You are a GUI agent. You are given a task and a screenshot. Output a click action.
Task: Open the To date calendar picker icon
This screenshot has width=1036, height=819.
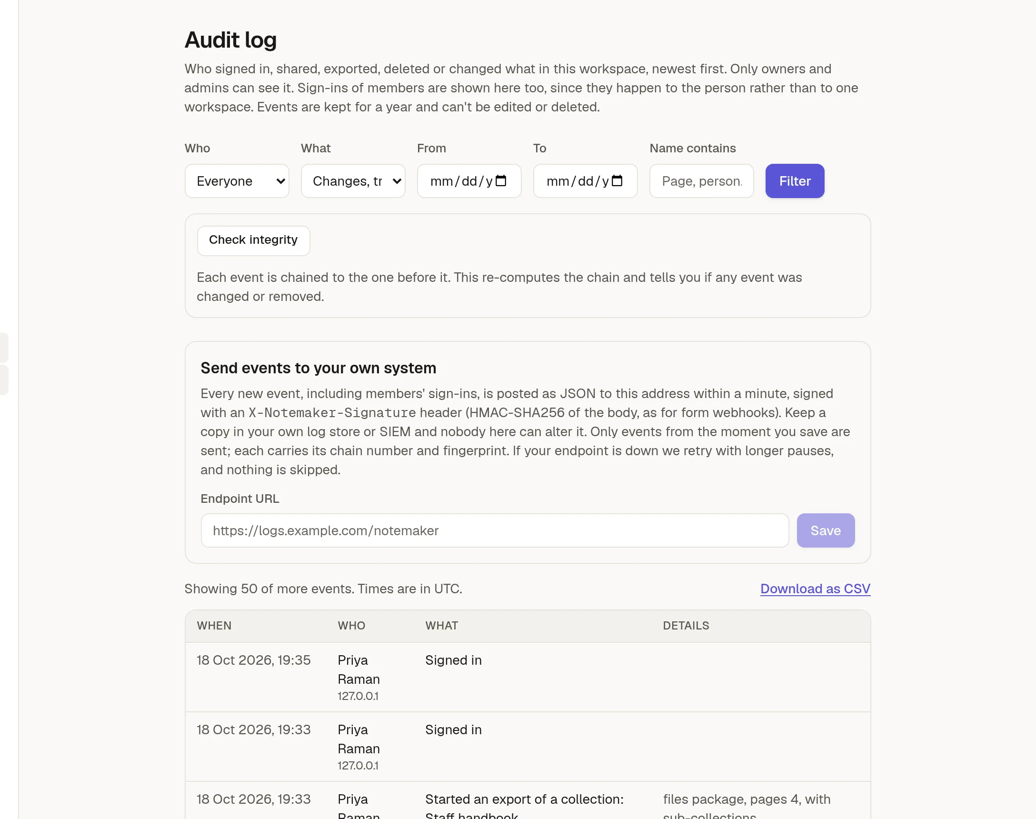click(x=617, y=181)
